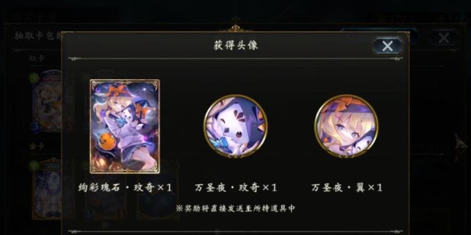Viewport: 471px width, 235px height.
Task: Select the 绚彩魂石·玫奇 card artwork
Action: [x=125, y=126]
